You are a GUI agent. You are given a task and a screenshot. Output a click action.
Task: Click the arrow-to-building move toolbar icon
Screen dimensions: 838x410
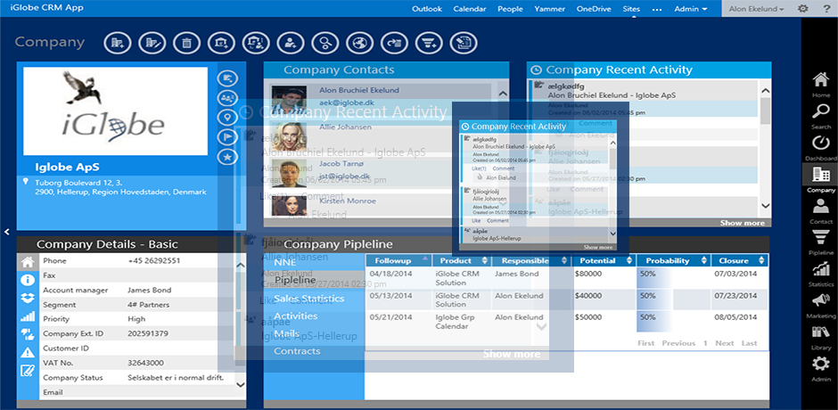click(x=394, y=43)
